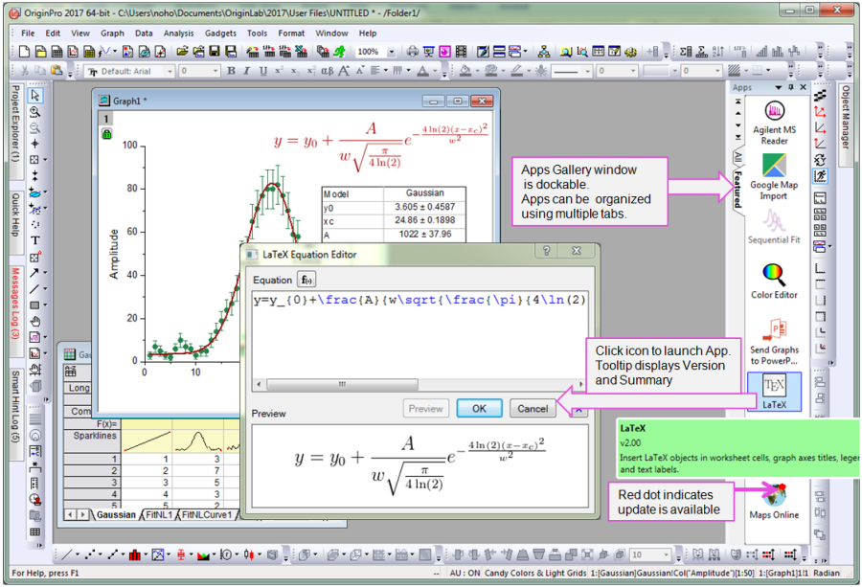
Task: Open the zoom 100% dropdown
Action: [392, 52]
